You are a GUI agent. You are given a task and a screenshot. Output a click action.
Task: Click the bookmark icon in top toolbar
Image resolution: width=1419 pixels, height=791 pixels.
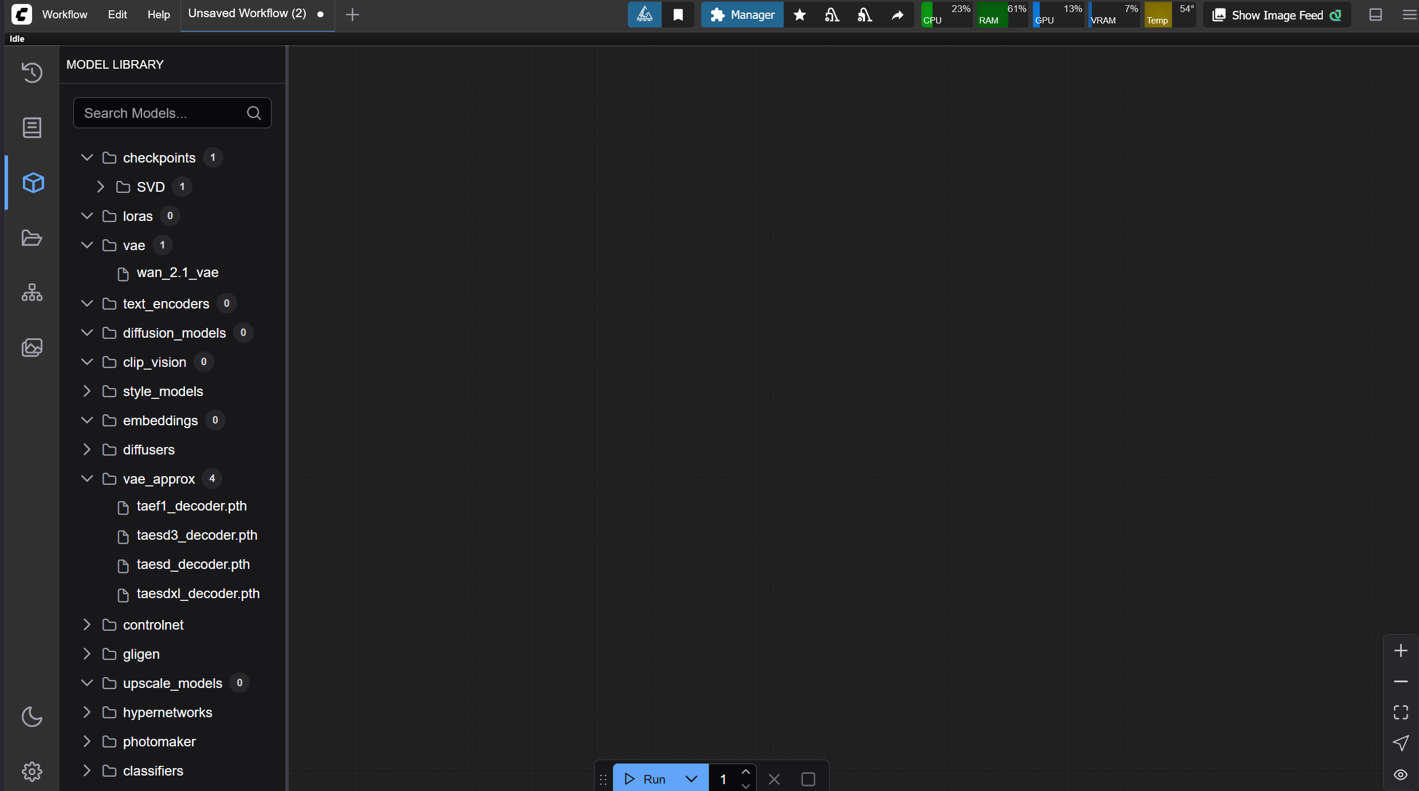point(678,15)
